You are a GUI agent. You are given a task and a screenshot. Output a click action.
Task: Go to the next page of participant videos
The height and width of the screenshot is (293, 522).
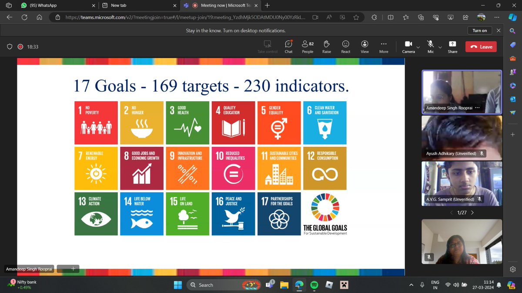pyautogui.click(x=472, y=213)
